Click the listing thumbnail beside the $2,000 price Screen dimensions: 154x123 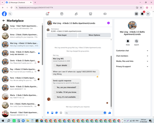48,30
